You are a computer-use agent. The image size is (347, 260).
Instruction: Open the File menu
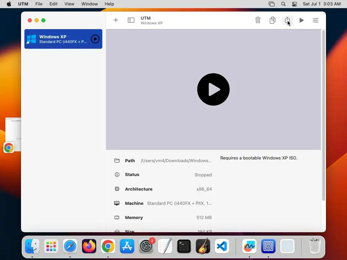coord(39,4)
